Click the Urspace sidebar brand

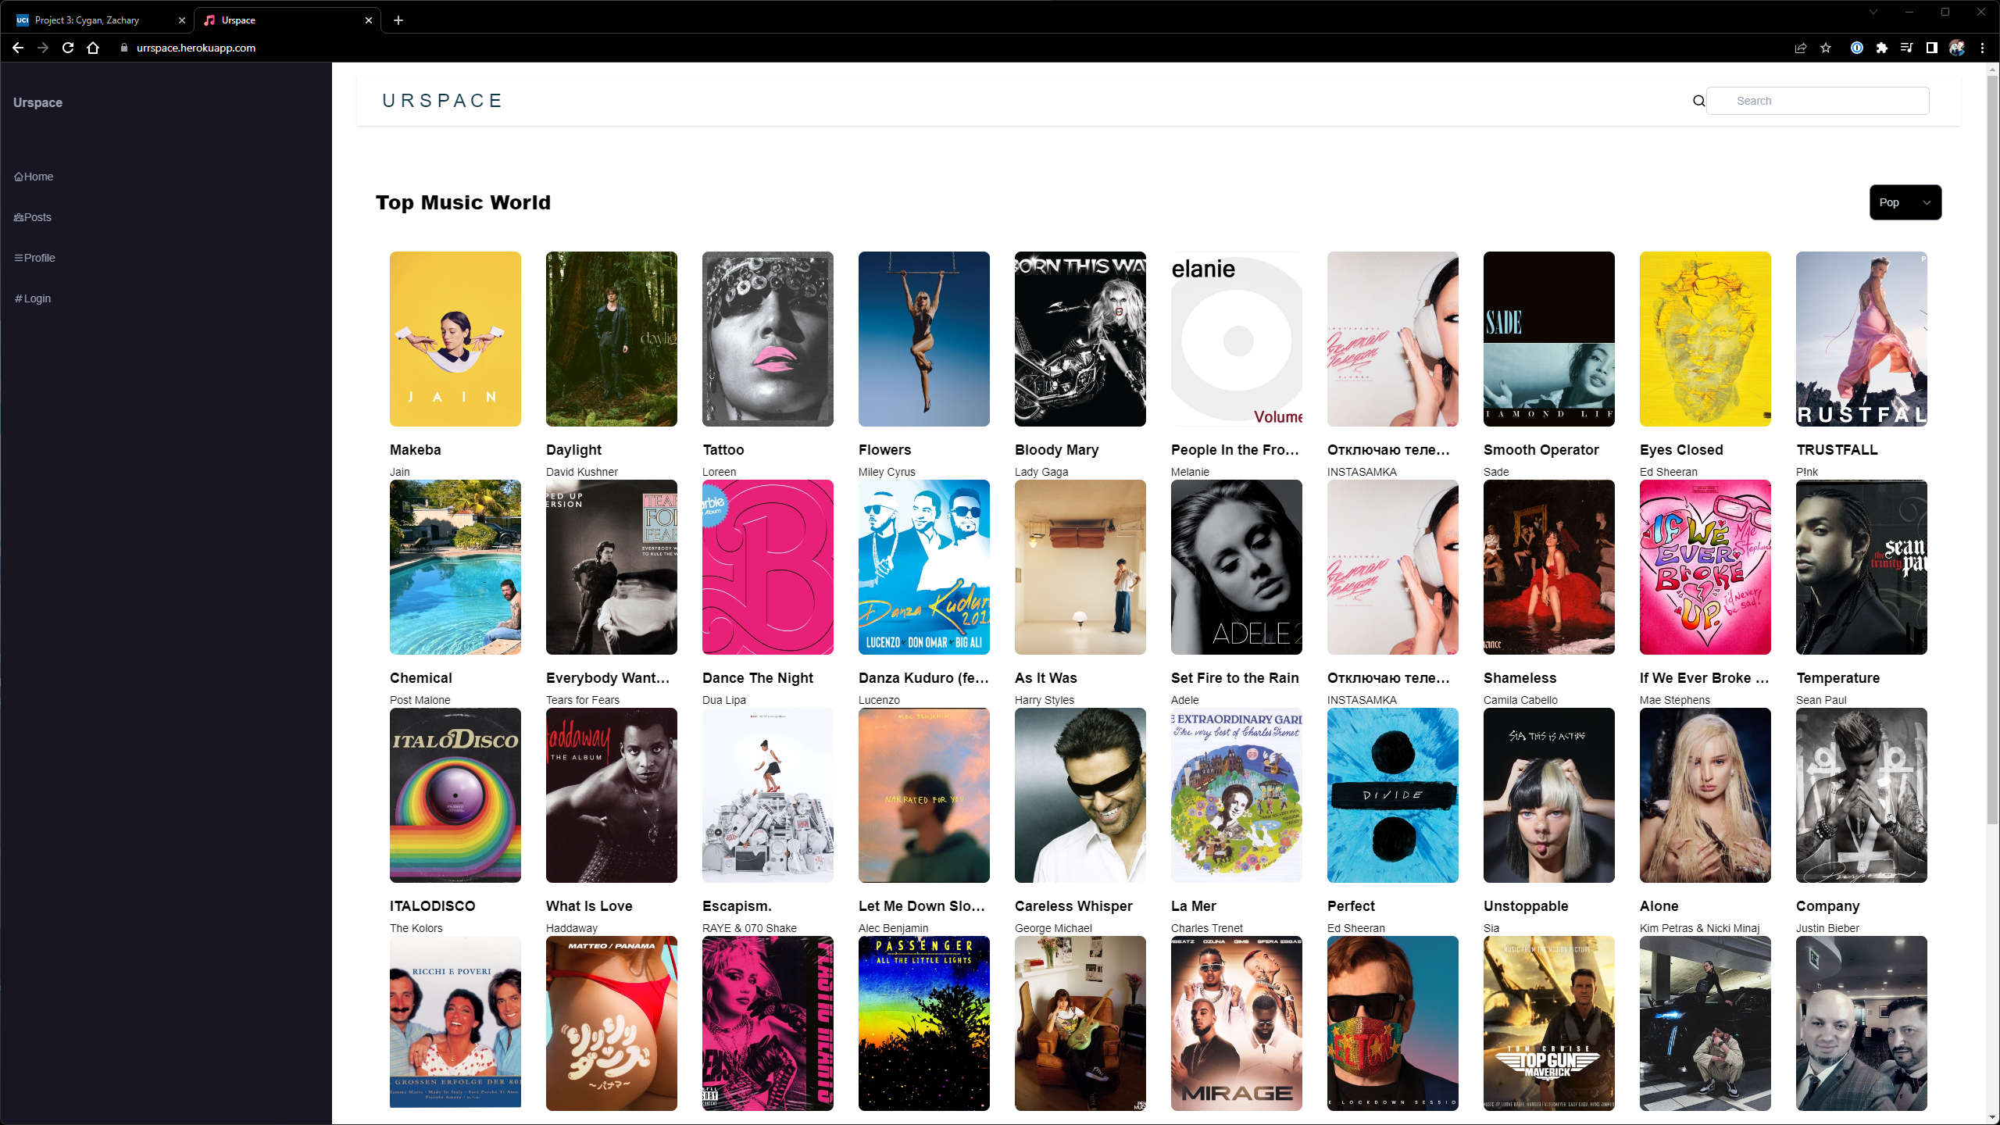point(37,102)
